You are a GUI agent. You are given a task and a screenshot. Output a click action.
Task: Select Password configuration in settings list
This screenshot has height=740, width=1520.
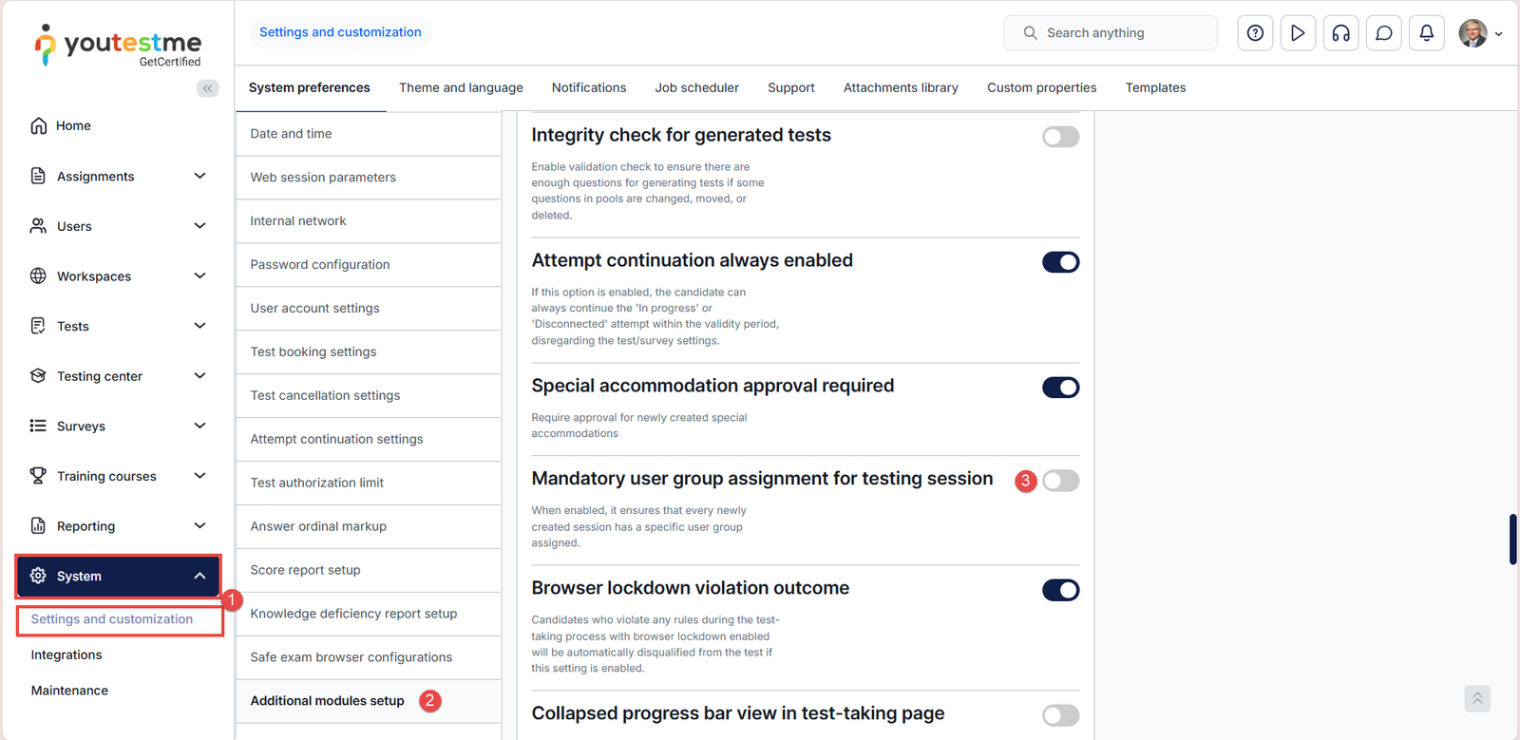pyautogui.click(x=320, y=264)
